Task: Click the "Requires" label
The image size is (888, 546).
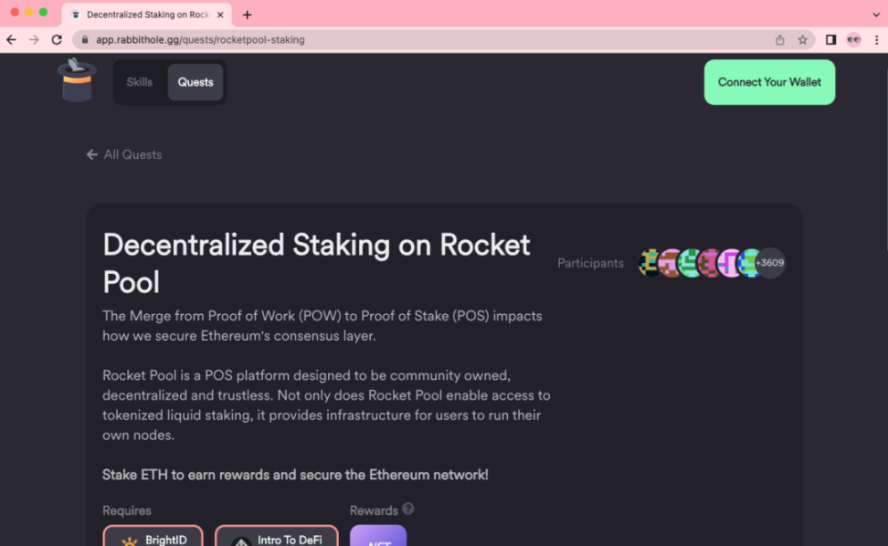Action: point(127,510)
